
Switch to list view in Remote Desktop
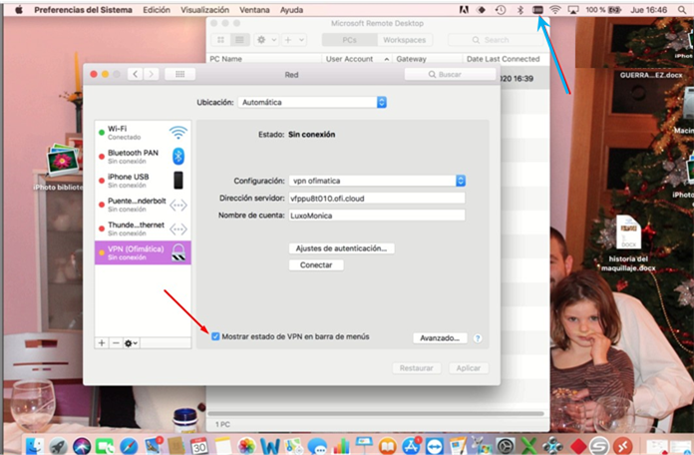point(239,40)
